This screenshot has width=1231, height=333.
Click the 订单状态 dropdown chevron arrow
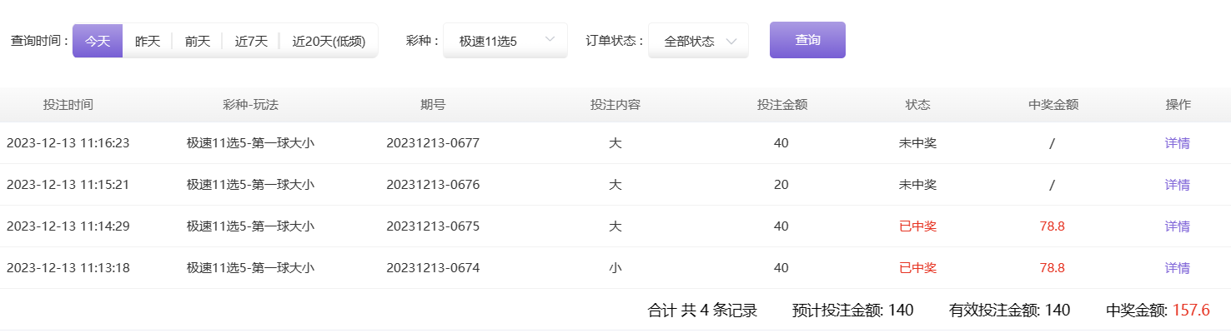pos(731,41)
